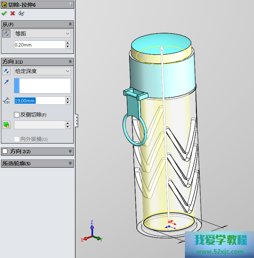
Task: Increase depth value with up spinner
Action: 68,99
